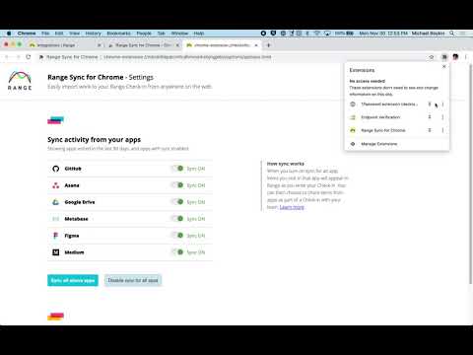The width and height of the screenshot is (473, 355).
Task: Toggle GitHub sync off
Action: [177, 169]
